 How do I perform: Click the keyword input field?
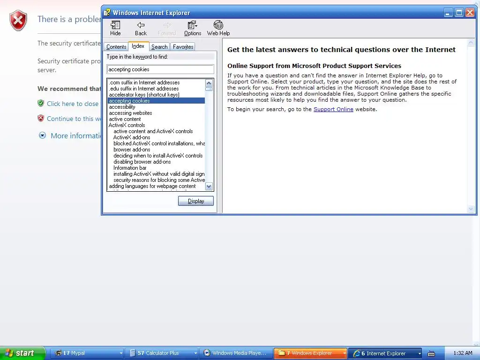point(160,69)
